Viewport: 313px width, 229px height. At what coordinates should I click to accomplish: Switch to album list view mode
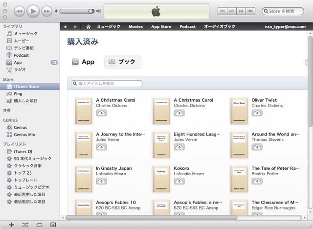point(232,11)
